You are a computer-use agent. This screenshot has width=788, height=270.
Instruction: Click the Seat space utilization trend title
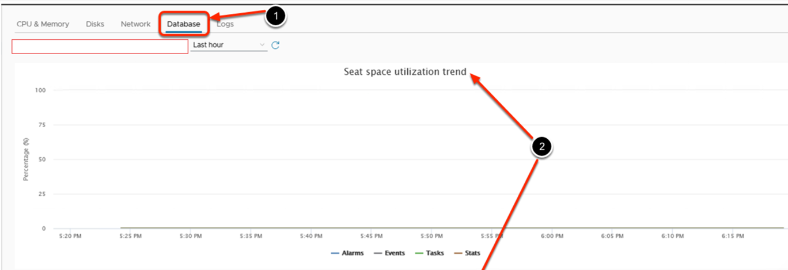point(405,72)
